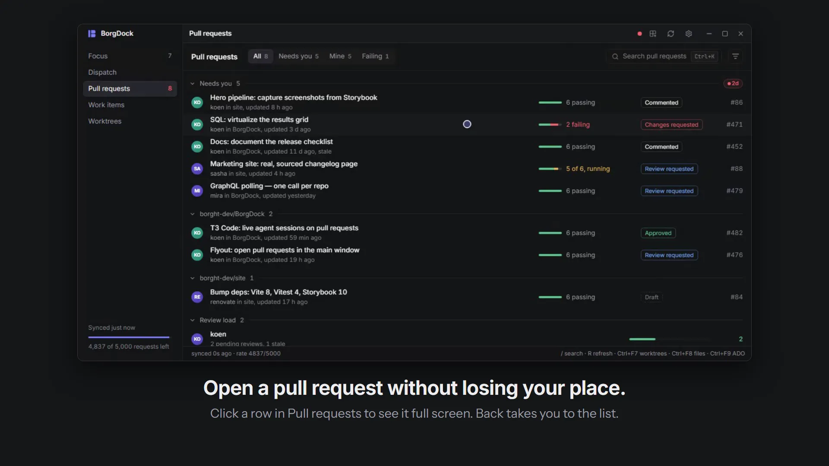Switch to the Failing tab
829x466 pixels.
click(375, 57)
